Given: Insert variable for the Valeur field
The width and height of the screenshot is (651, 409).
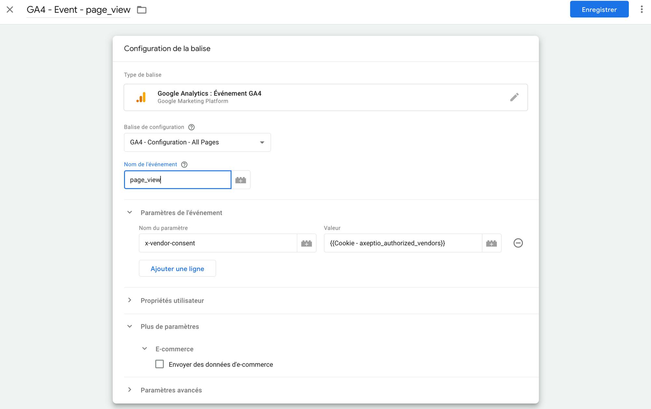Looking at the screenshot, I should pyautogui.click(x=492, y=243).
